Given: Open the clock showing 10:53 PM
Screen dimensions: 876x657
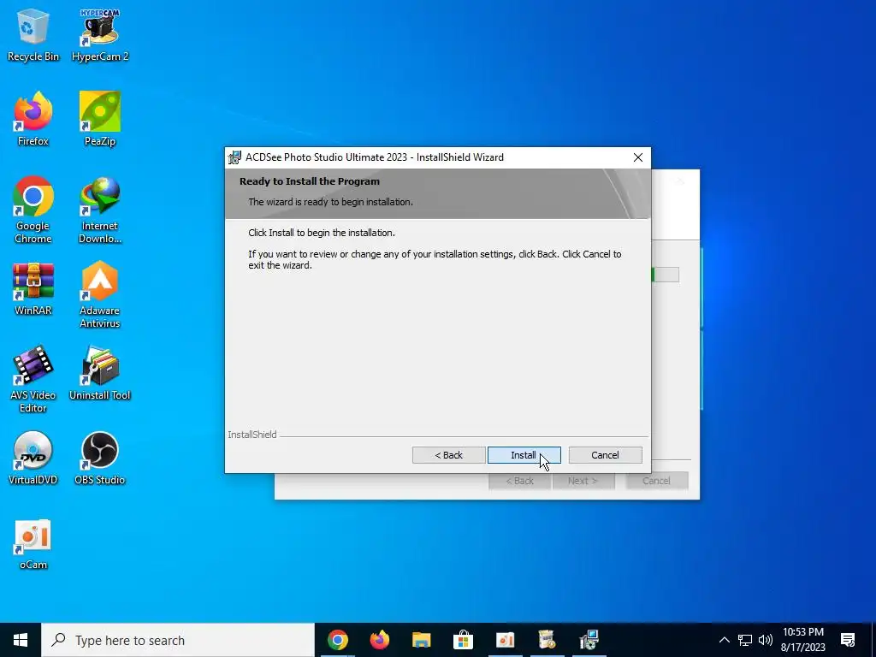Looking at the screenshot, I should (803, 640).
